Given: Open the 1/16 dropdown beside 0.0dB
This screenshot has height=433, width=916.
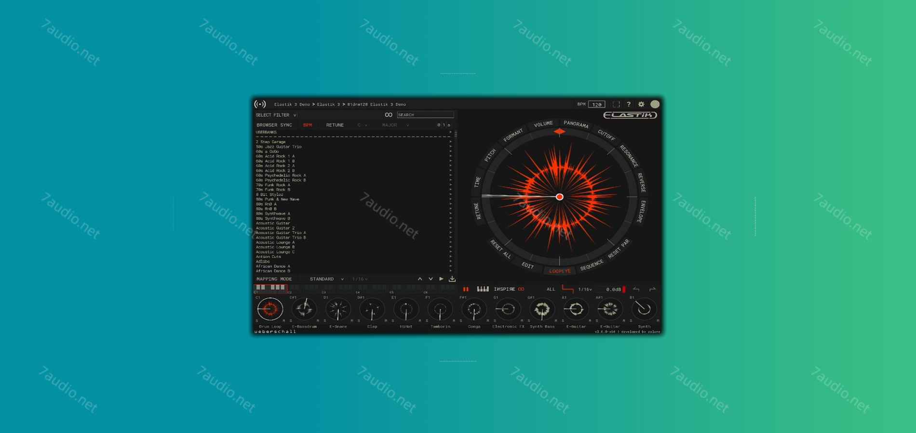Looking at the screenshot, I should (x=585, y=289).
